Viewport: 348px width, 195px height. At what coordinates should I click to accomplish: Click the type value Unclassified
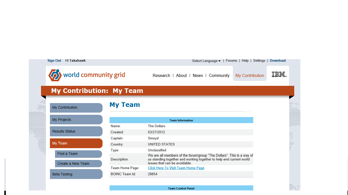[x=157, y=150]
